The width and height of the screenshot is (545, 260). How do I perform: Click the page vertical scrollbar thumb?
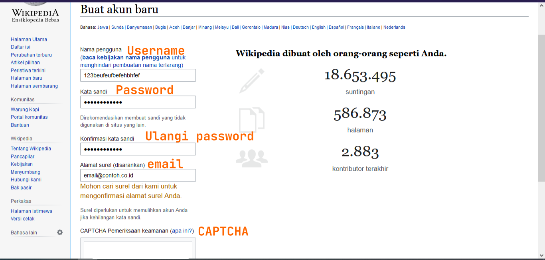point(541,108)
